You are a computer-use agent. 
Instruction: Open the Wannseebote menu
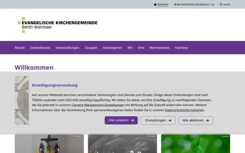pyautogui.click(x=160, y=48)
